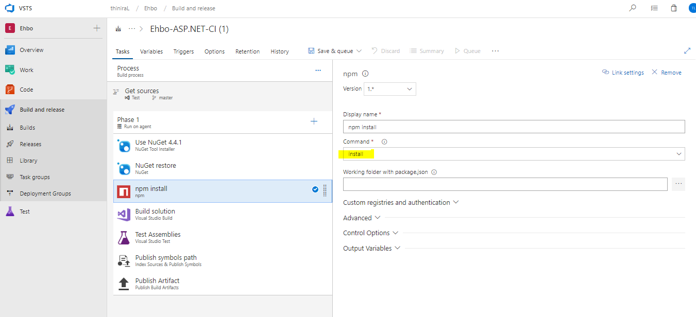Click the npm info icon near title
This screenshot has width=696, height=317.
pyautogui.click(x=365, y=74)
